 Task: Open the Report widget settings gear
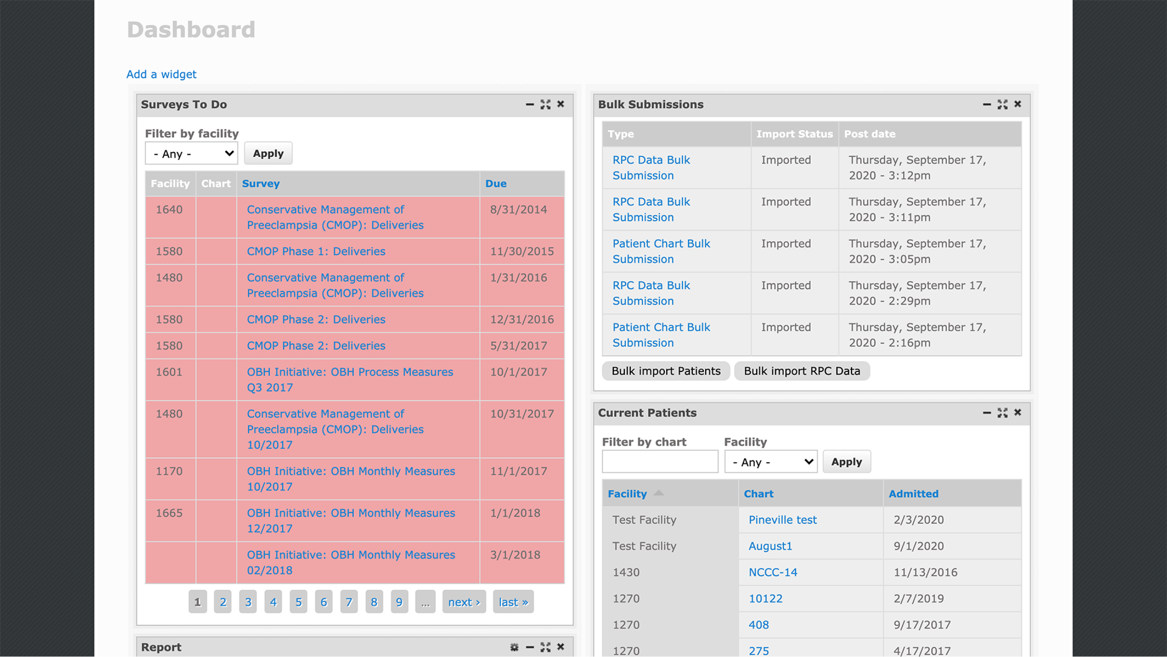(x=514, y=647)
